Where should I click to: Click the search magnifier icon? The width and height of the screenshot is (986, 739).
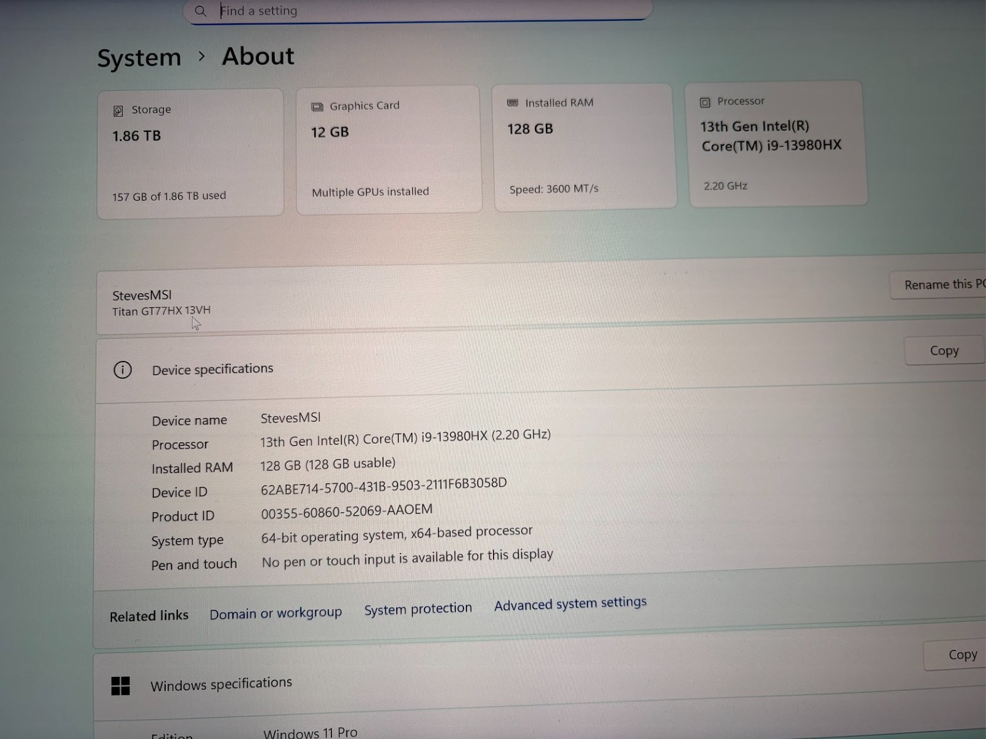tap(200, 11)
